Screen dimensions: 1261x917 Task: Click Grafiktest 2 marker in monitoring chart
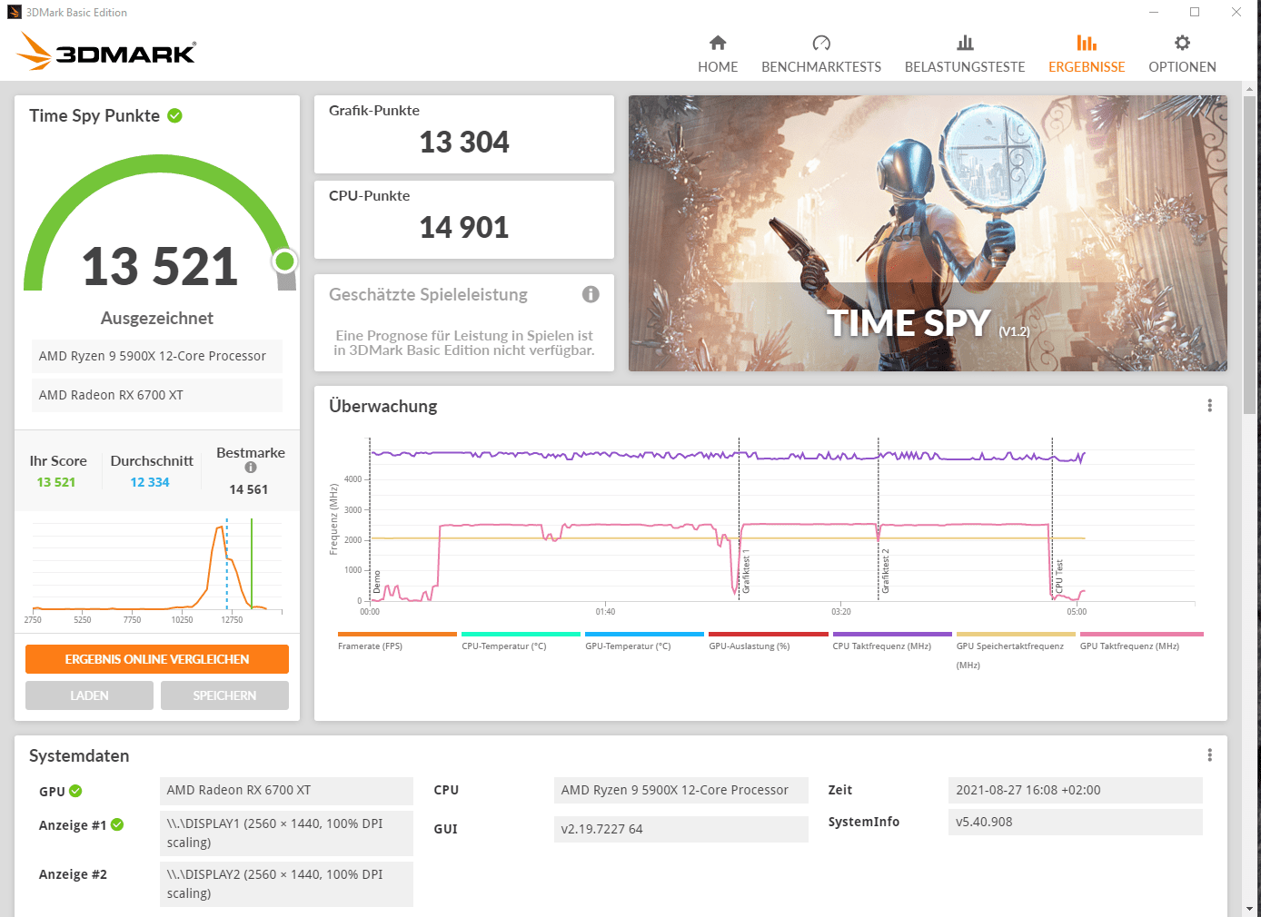point(886,571)
